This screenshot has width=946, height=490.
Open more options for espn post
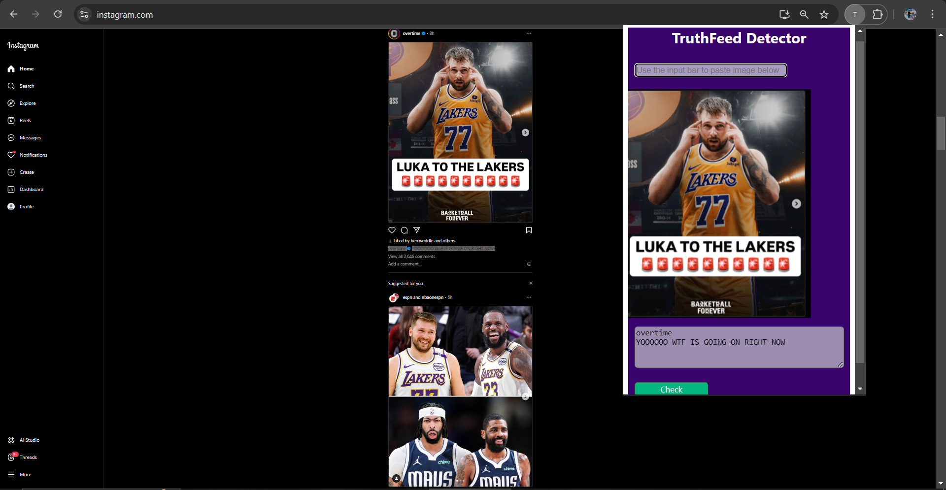(529, 297)
